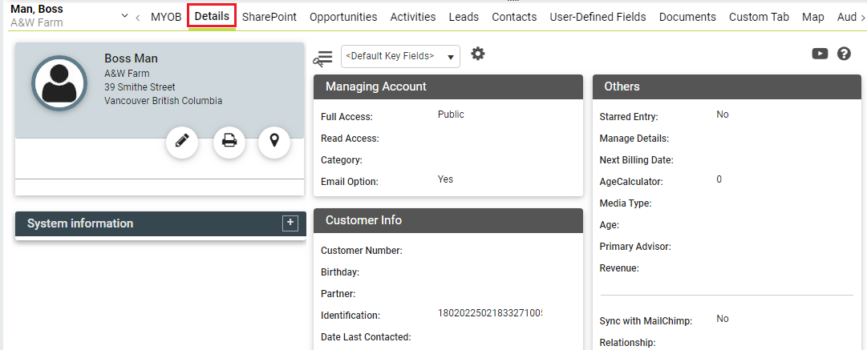The width and height of the screenshot is (867, 350).
Task: Click the System information panel title
Action: (80, 223)
